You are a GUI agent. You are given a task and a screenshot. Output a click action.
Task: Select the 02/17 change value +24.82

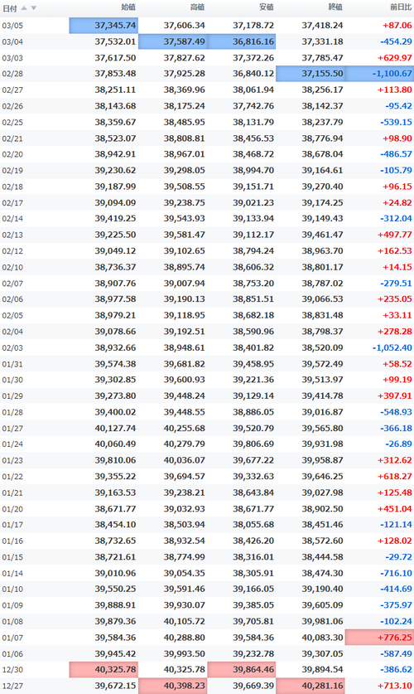(397, 202)
